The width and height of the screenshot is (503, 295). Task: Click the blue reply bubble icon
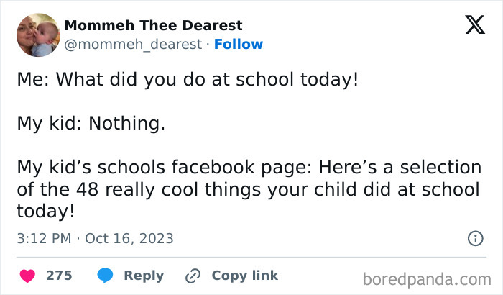tap(105, 276)
